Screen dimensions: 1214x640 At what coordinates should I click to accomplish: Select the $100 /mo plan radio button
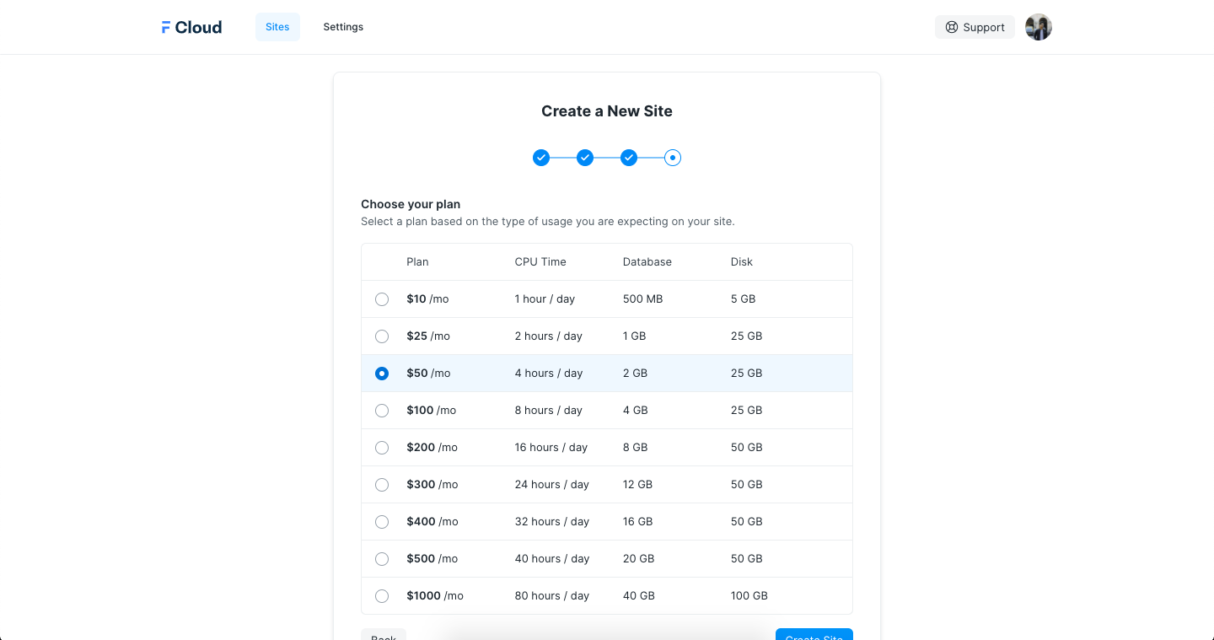point(382,411)
